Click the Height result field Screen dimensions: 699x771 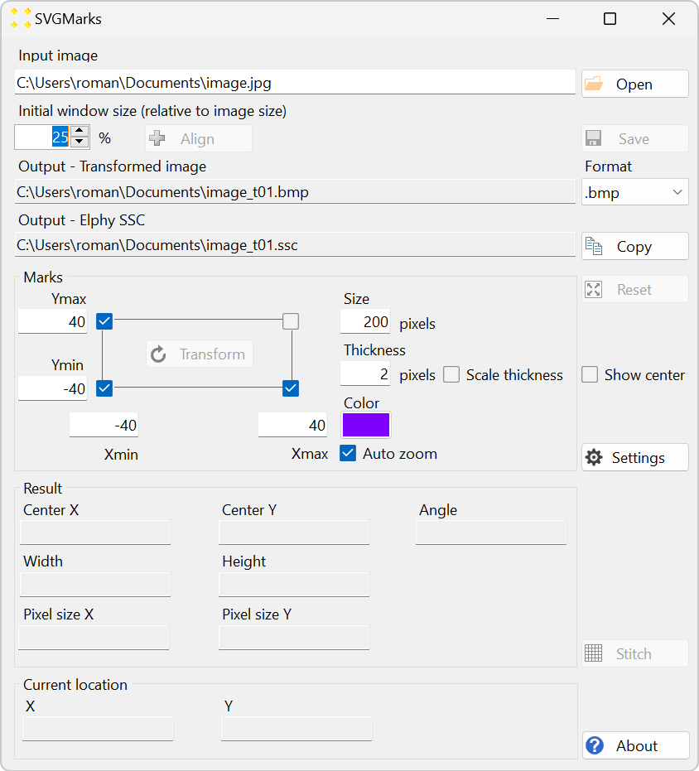click(x=294, y=585)
